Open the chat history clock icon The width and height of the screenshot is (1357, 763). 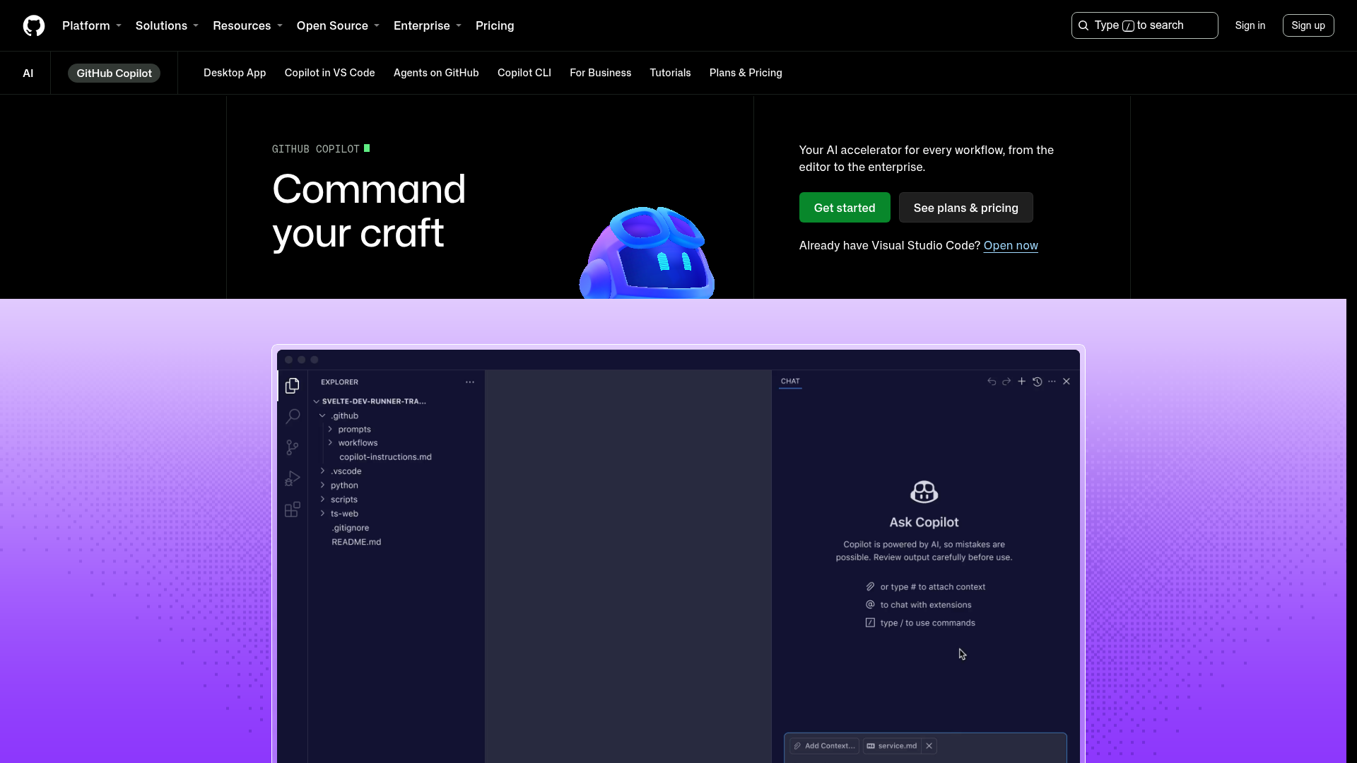pos(1037,381)
